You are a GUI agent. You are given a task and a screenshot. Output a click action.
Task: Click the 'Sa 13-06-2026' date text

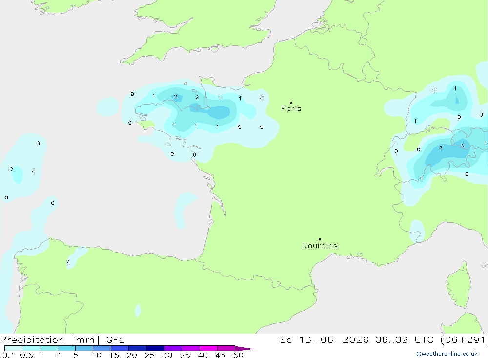click(x=324, y=339)
